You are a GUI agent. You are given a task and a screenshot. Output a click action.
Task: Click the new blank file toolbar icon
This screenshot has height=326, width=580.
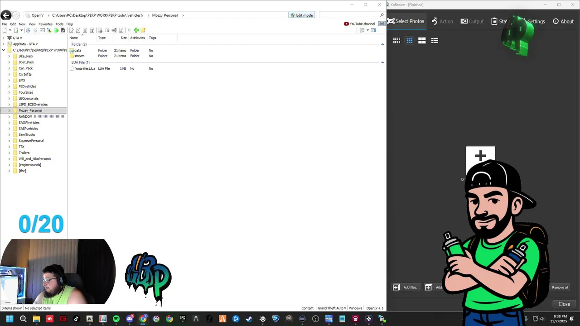(4, 30)
